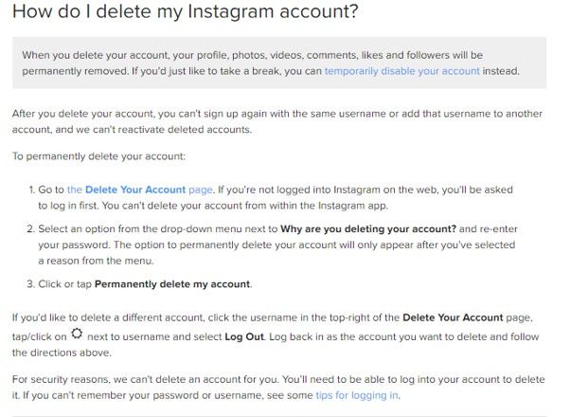Click the bold black 'Delete Your Account' text
This screenshot has width=570, height=417.
[453, 317]
